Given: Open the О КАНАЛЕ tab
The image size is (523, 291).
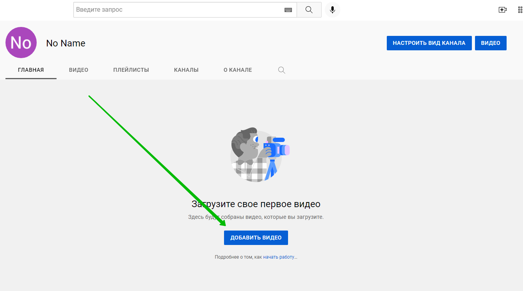Looking at the screenshot, I should click(x=238, y=70).
